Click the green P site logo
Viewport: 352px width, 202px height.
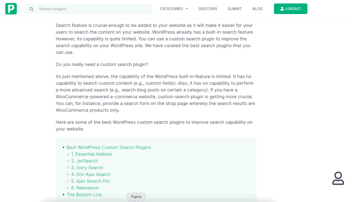click(x=11, y=9)
